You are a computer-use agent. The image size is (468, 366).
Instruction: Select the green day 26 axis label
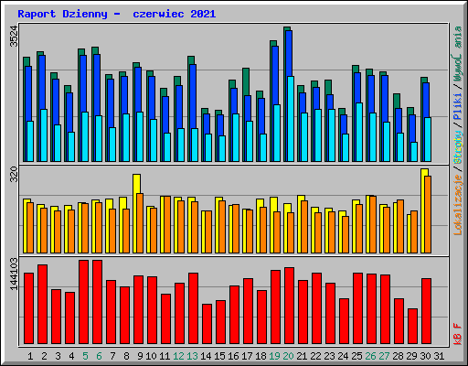pyautogui.click(x=370, y=356)
